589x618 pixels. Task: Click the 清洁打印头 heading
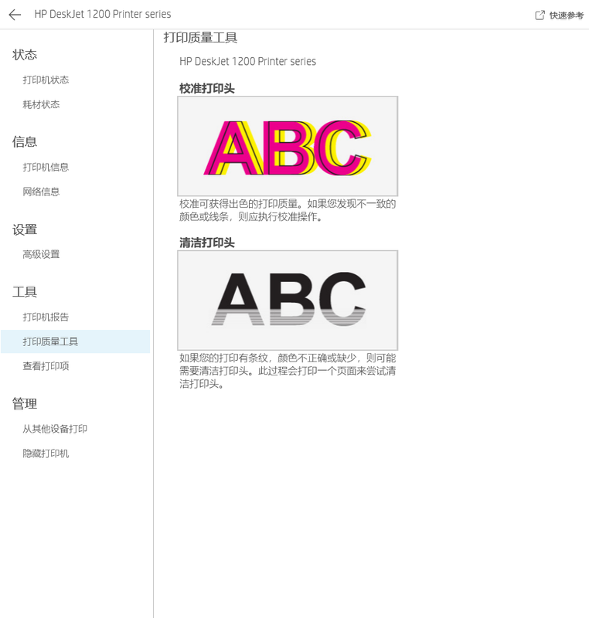tap(207, 243)
